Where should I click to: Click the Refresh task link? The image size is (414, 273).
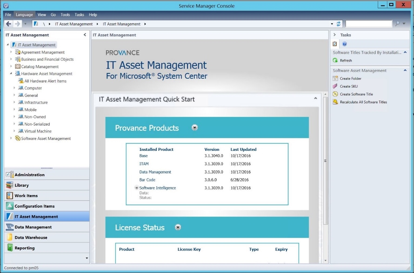click(x=346, y=61)
